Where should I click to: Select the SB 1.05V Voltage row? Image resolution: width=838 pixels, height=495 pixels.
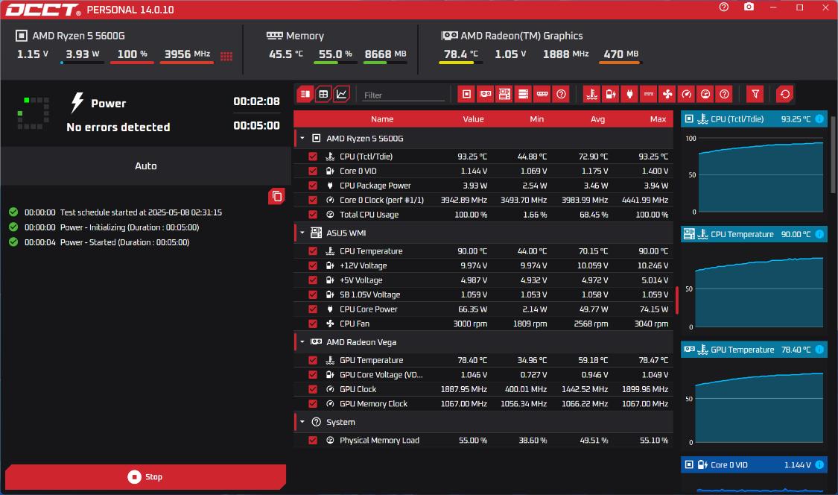coord(483,294)
